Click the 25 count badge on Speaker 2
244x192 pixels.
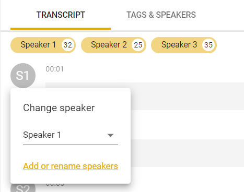click(138, 45)
